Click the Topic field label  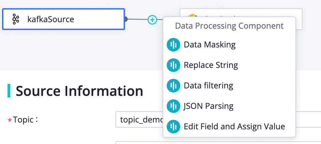click(x=25, y=120)
